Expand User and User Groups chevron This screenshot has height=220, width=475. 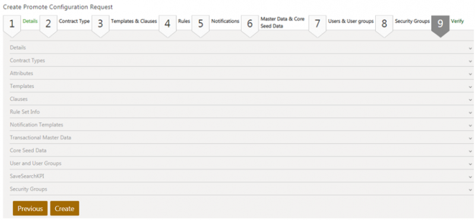(470, 164)
